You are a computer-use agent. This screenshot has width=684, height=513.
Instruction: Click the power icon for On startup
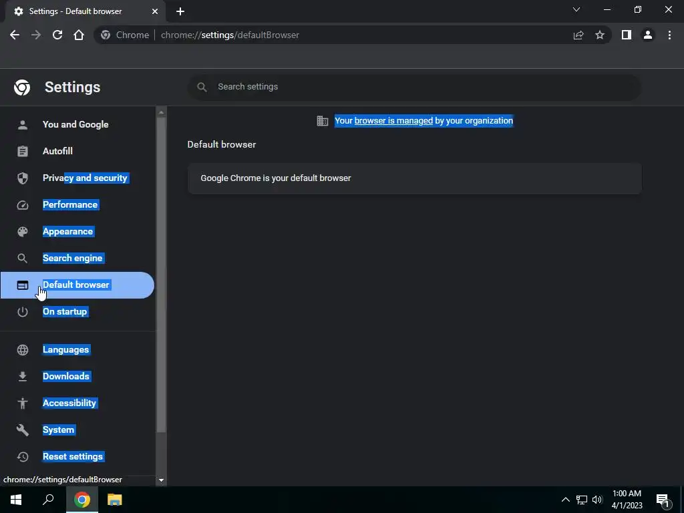coord(23,312)
